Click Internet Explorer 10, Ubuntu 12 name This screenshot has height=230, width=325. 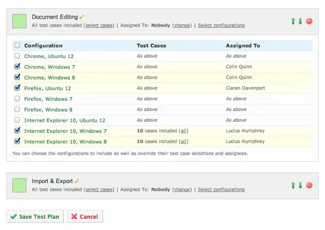[64, 121]
